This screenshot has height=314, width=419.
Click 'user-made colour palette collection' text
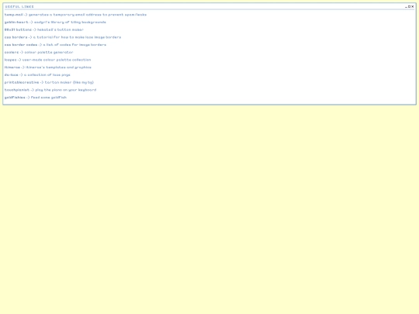coord(57,60)
